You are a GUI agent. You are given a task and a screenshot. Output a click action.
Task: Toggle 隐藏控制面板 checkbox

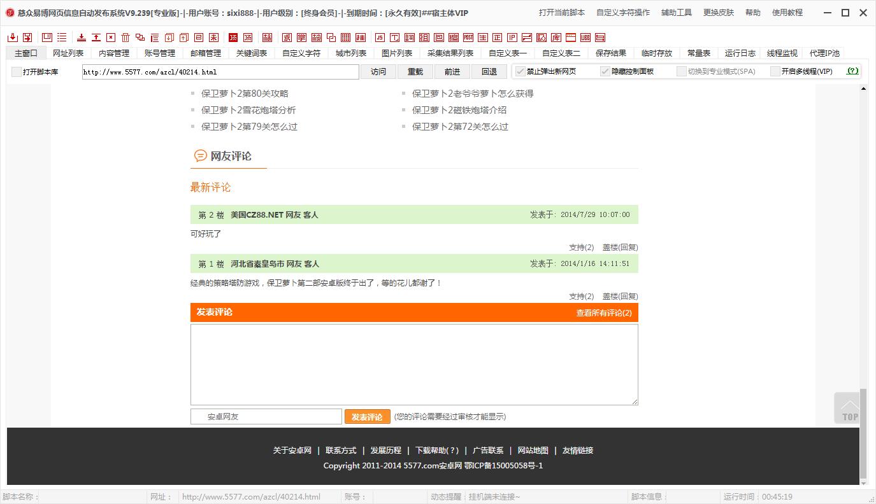tap(605, 71)
